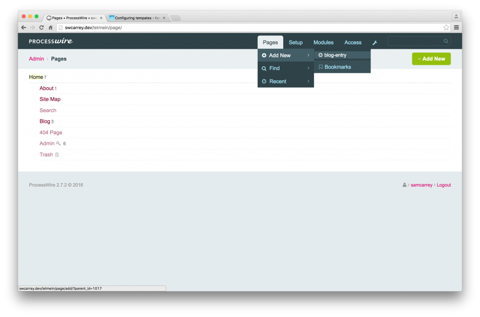Select the plus icon beside Add New
The width and height of the screenshot is (480, 317).
[x=264, y=55]
